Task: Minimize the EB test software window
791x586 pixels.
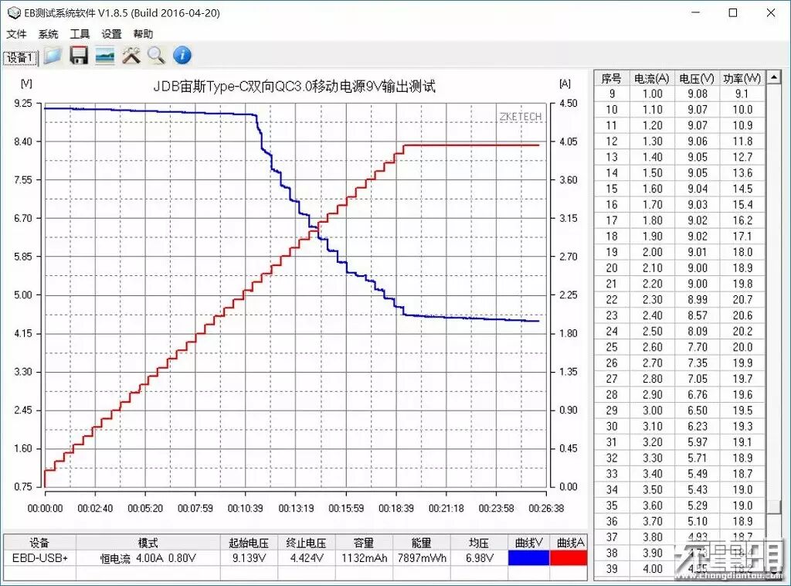Action: [x=696, y=12]
